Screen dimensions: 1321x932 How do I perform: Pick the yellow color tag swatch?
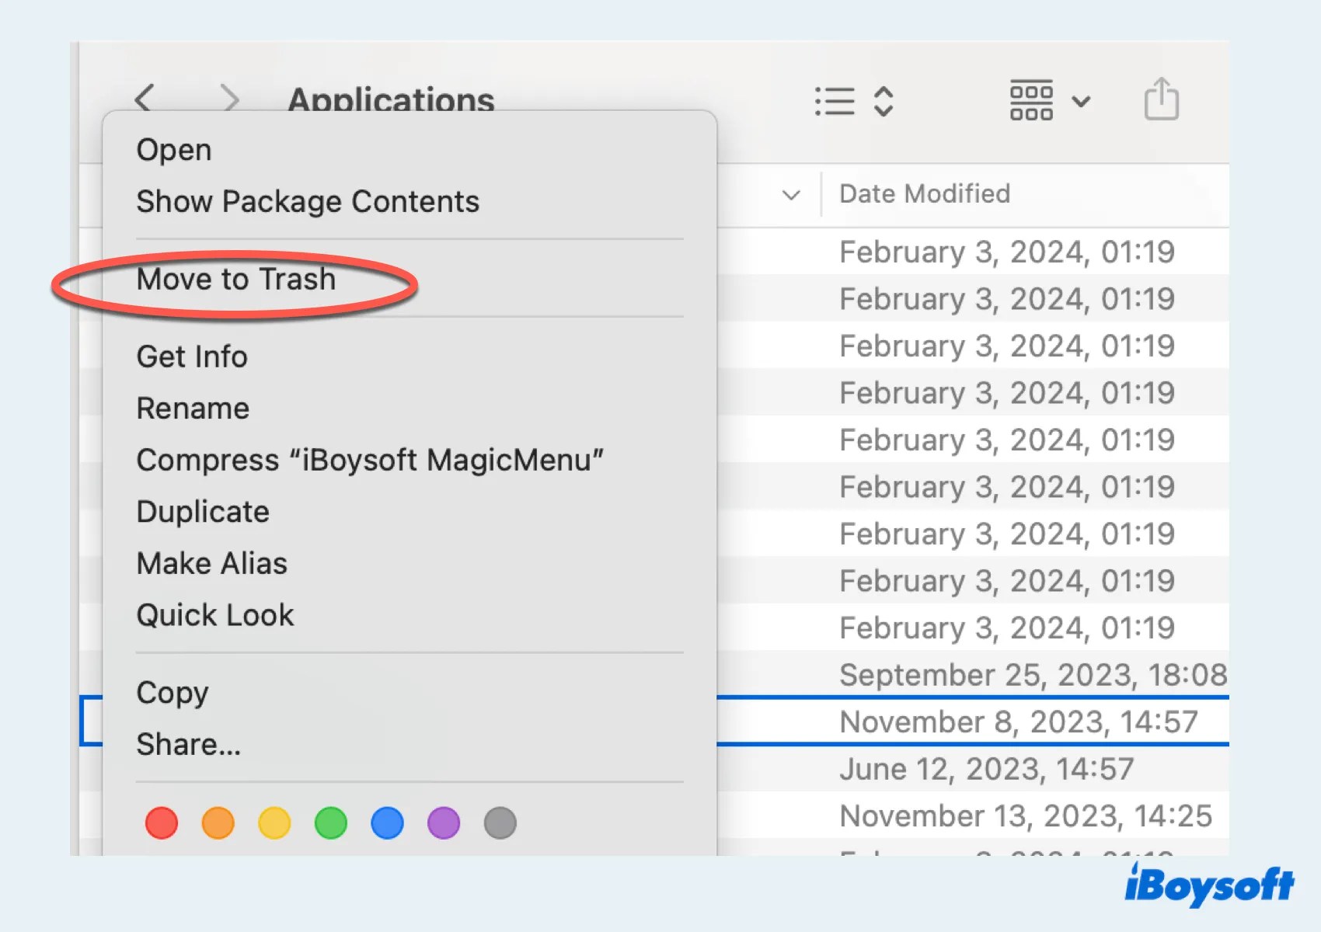(274, 822)
